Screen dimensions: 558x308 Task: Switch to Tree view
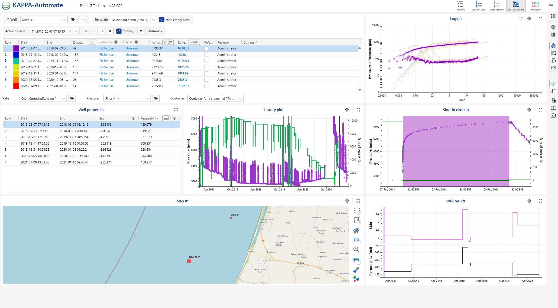click(x=460, y=5)
